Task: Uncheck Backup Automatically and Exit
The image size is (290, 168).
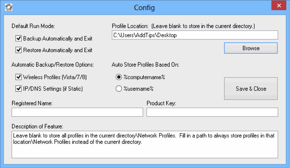Action: click(19, 39)
